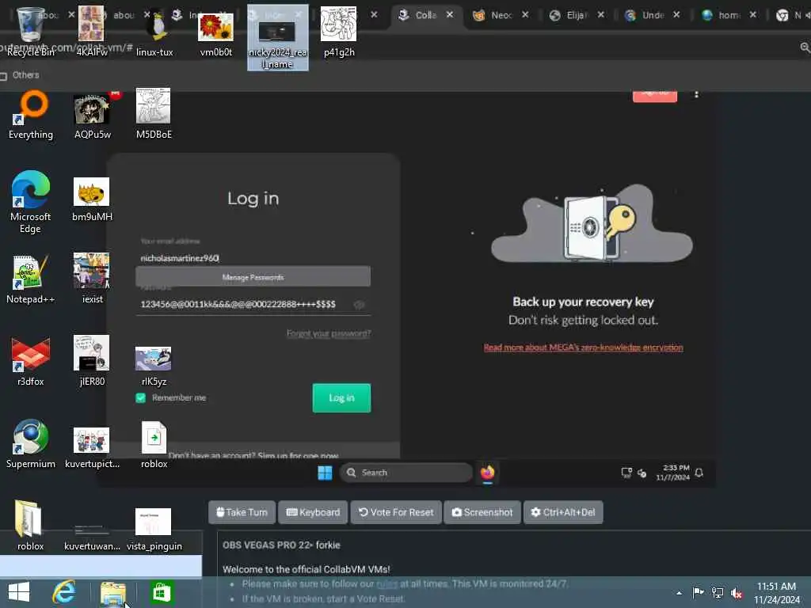Open the Recycle Bin desktop icon
The image size is (811, 608).
pos(30,31)
